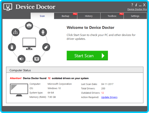Click the mouse device icon

[x=12, y=47]
